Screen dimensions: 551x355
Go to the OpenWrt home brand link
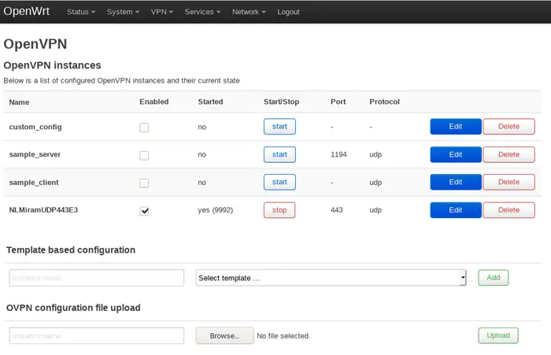tap(26, 11)
